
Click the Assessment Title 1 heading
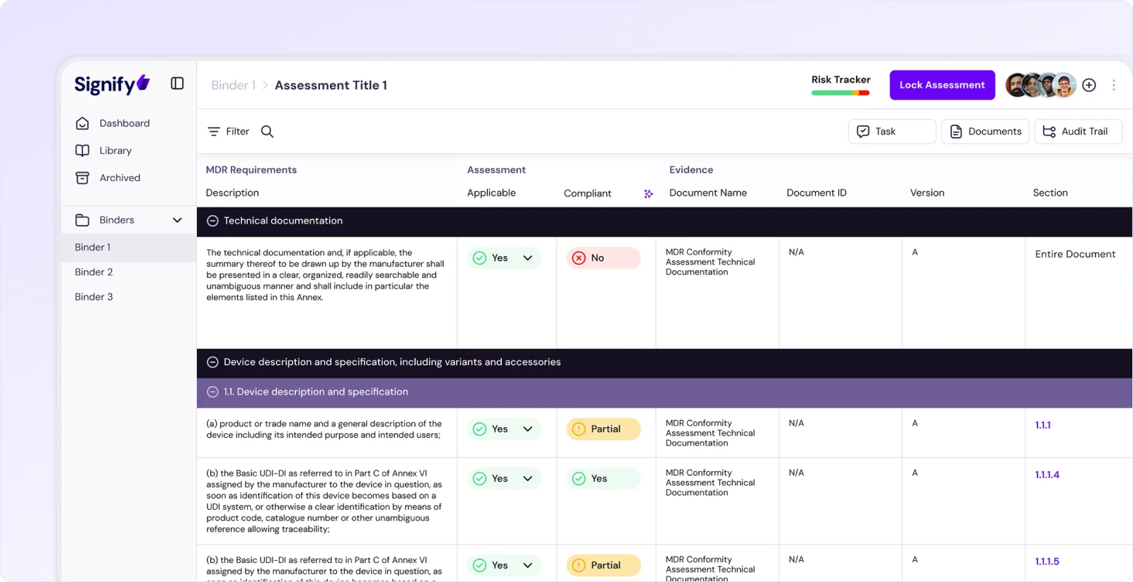(x=331, y=85)
